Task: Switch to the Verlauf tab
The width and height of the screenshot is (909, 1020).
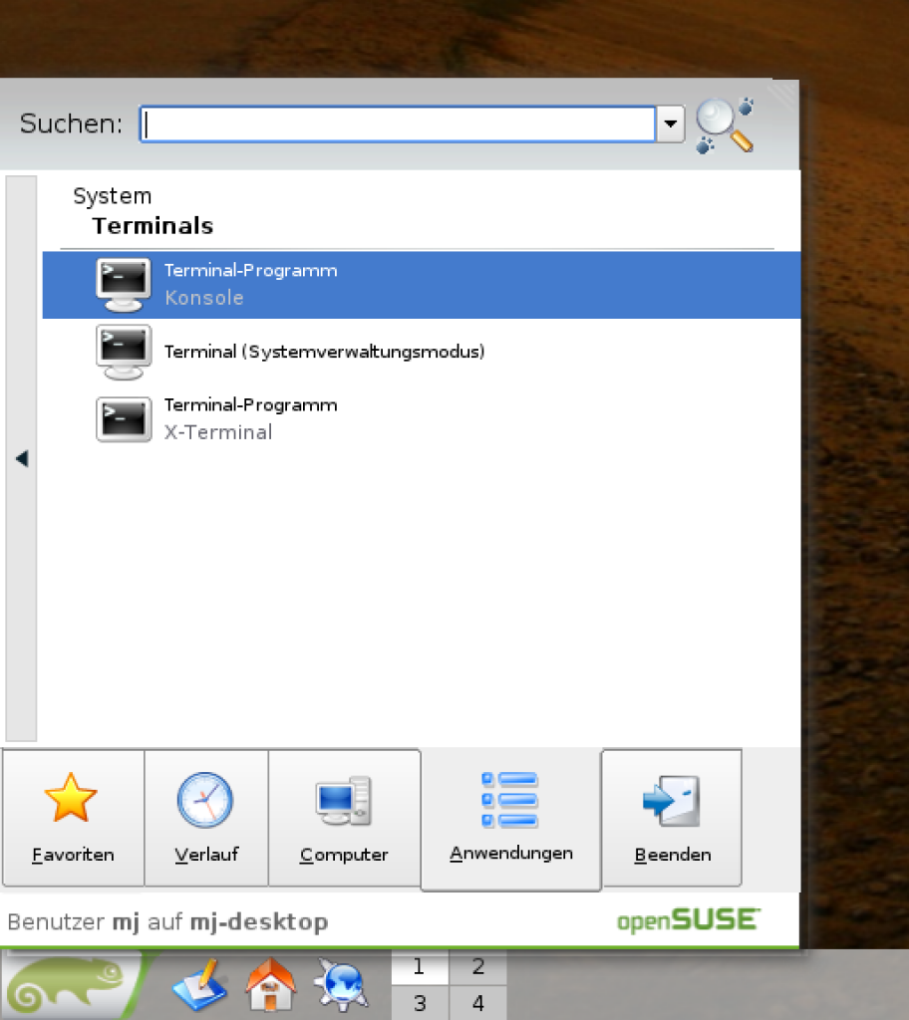Action: click(x=205, y=818)
